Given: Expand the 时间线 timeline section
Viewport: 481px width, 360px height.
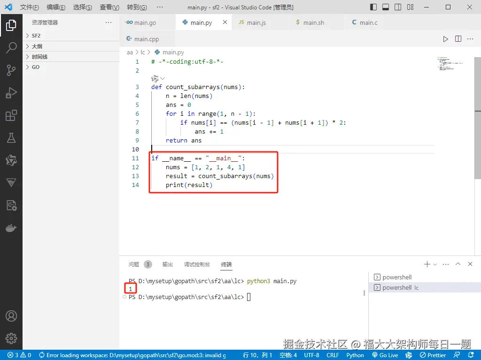Looking at the screenshot, I should (71, 57).
